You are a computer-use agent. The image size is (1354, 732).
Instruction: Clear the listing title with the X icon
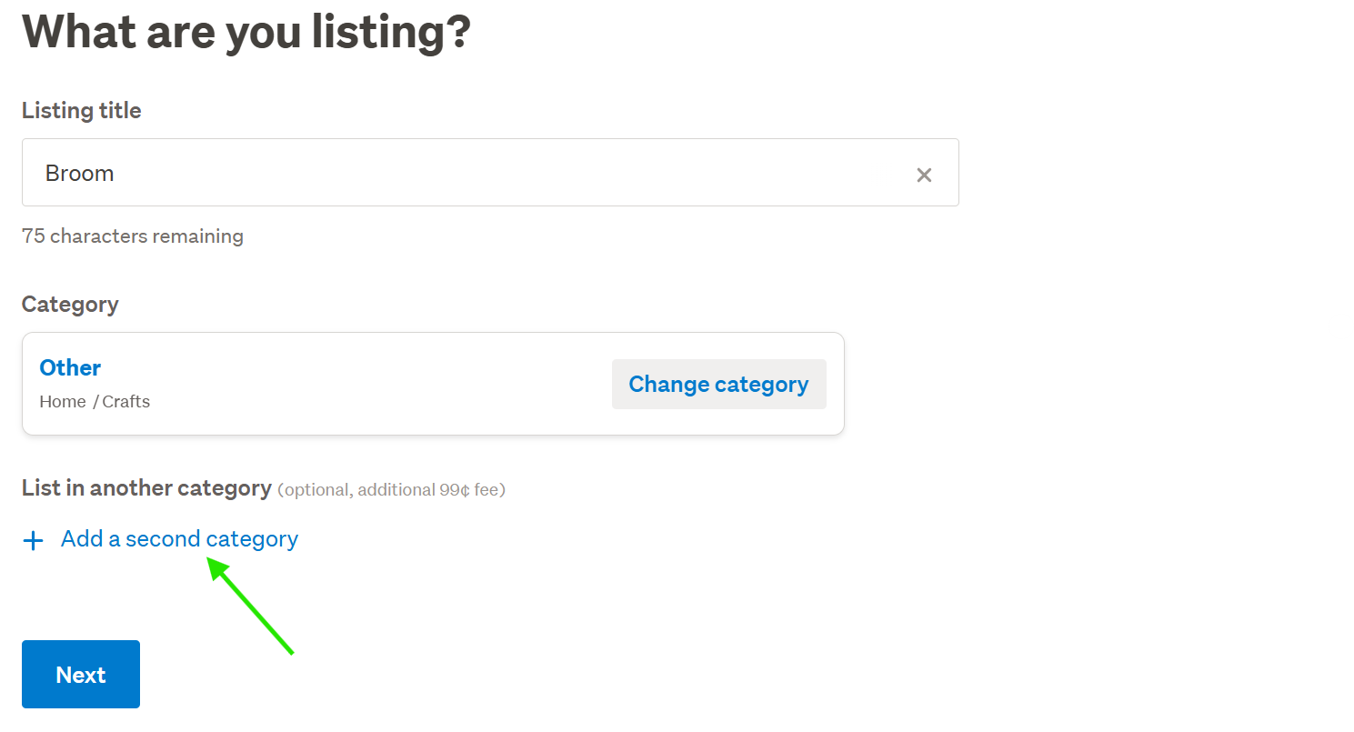click(924, 175)
